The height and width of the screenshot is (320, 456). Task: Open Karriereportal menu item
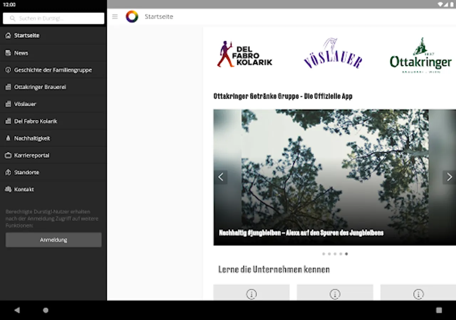point(53,155)
